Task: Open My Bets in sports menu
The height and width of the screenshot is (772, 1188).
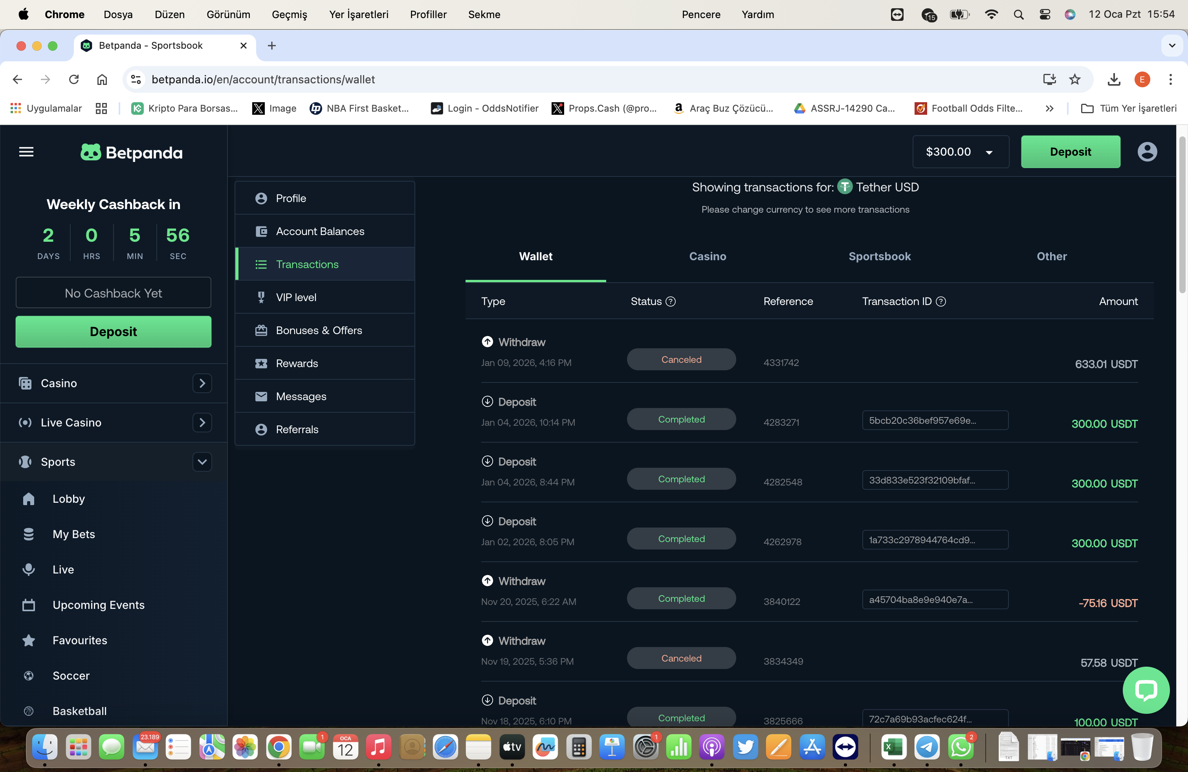Action: click(73, 534)
